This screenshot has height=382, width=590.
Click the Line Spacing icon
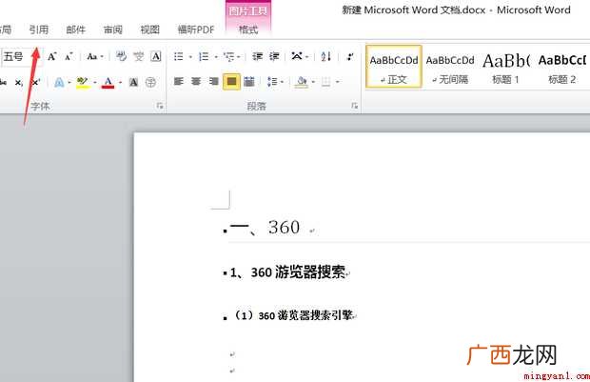tap(271, 81)
